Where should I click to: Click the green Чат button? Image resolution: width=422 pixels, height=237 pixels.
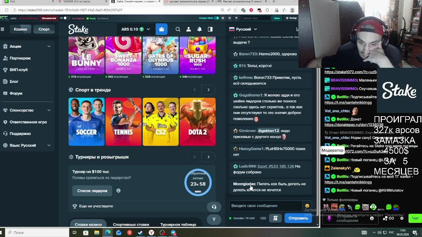click(415, 218)
